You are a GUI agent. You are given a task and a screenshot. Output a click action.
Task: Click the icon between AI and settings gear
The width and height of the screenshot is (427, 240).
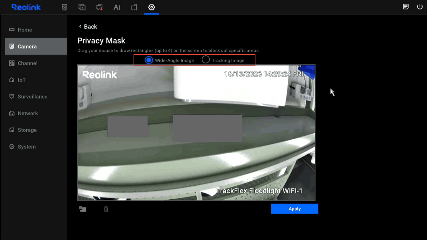(x=134, y=7)
